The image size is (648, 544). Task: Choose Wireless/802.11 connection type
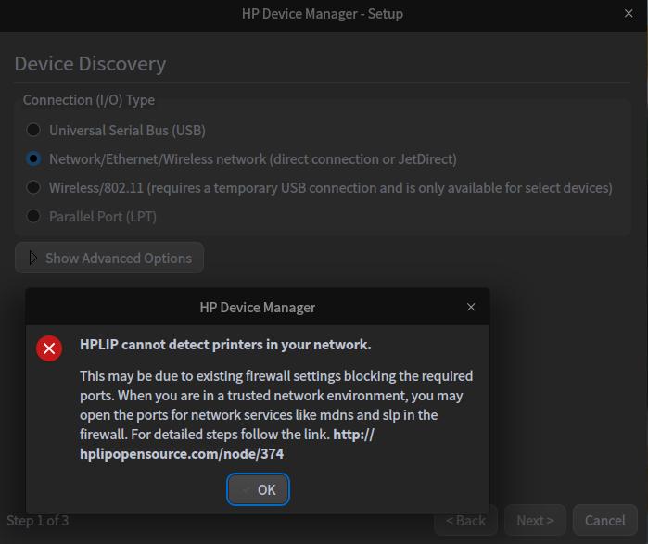[x=33, y=187]
